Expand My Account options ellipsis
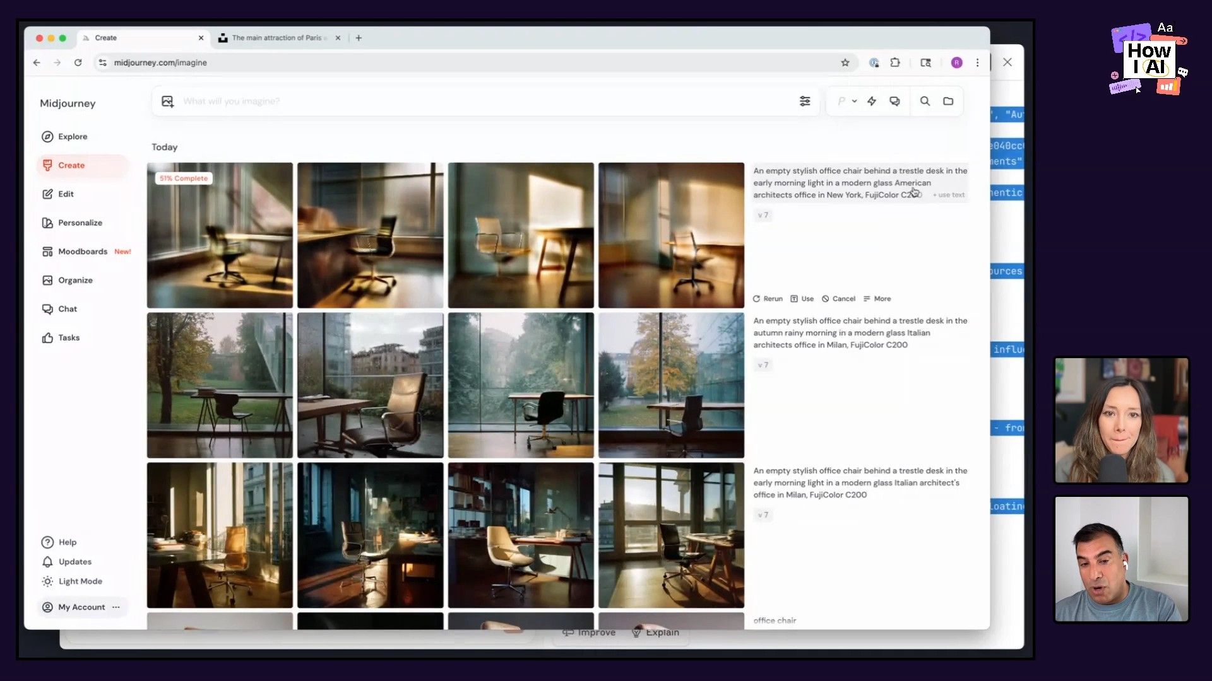Viewport: 1212px width, 681px height. [116, 607]
